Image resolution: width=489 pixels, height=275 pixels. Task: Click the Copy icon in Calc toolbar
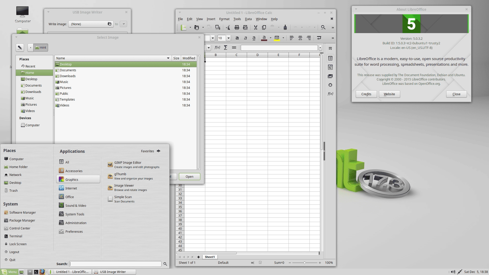coord(264,28)
